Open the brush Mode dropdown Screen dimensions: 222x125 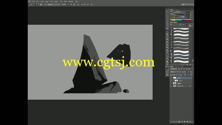click(x=54, y=4)
